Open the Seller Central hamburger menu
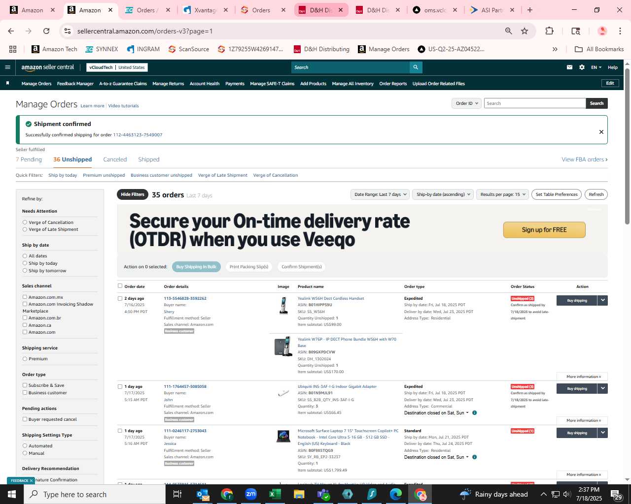The width and height of the screenshot is (631, 504). click(7, 67)
